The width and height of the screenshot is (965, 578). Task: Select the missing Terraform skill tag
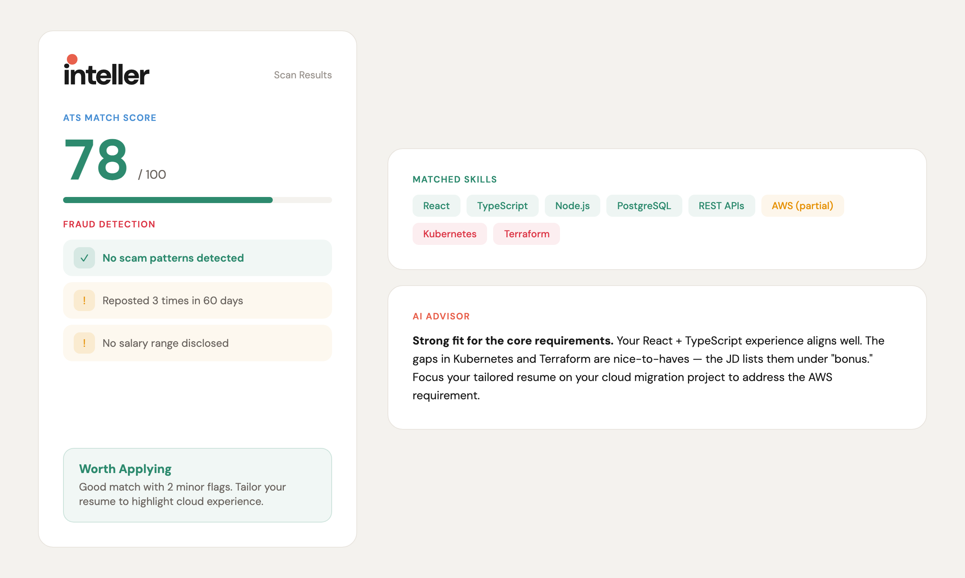tap(526, 234)
